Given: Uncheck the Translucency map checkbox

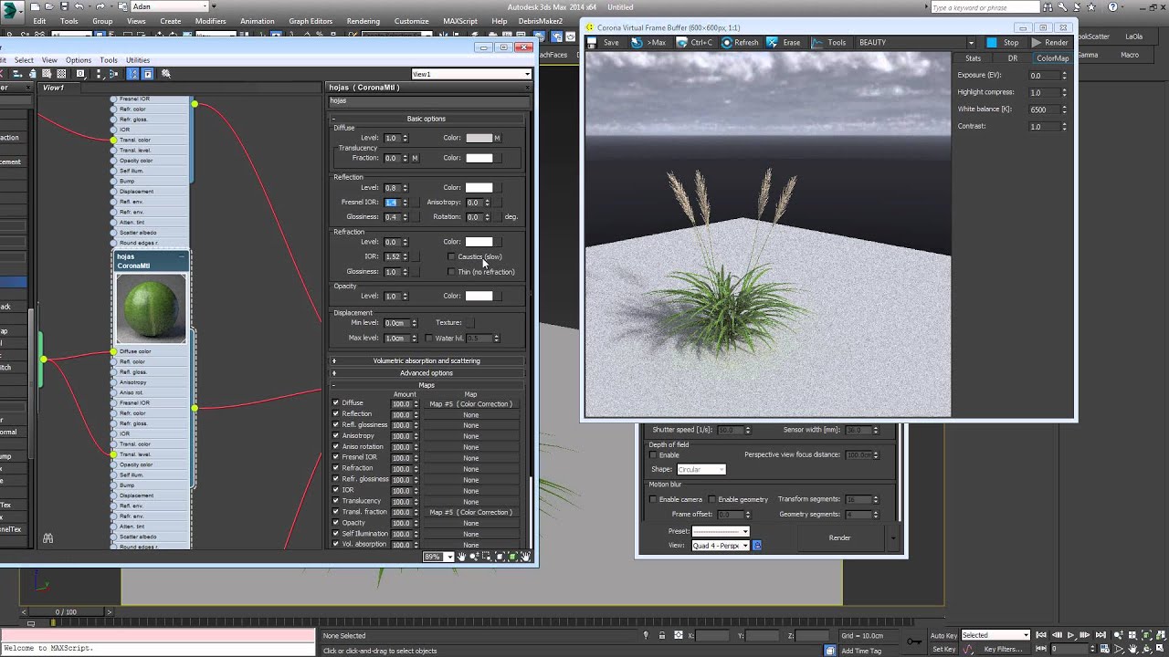Looking at the screenshot, I should click(x=335, y=501).
